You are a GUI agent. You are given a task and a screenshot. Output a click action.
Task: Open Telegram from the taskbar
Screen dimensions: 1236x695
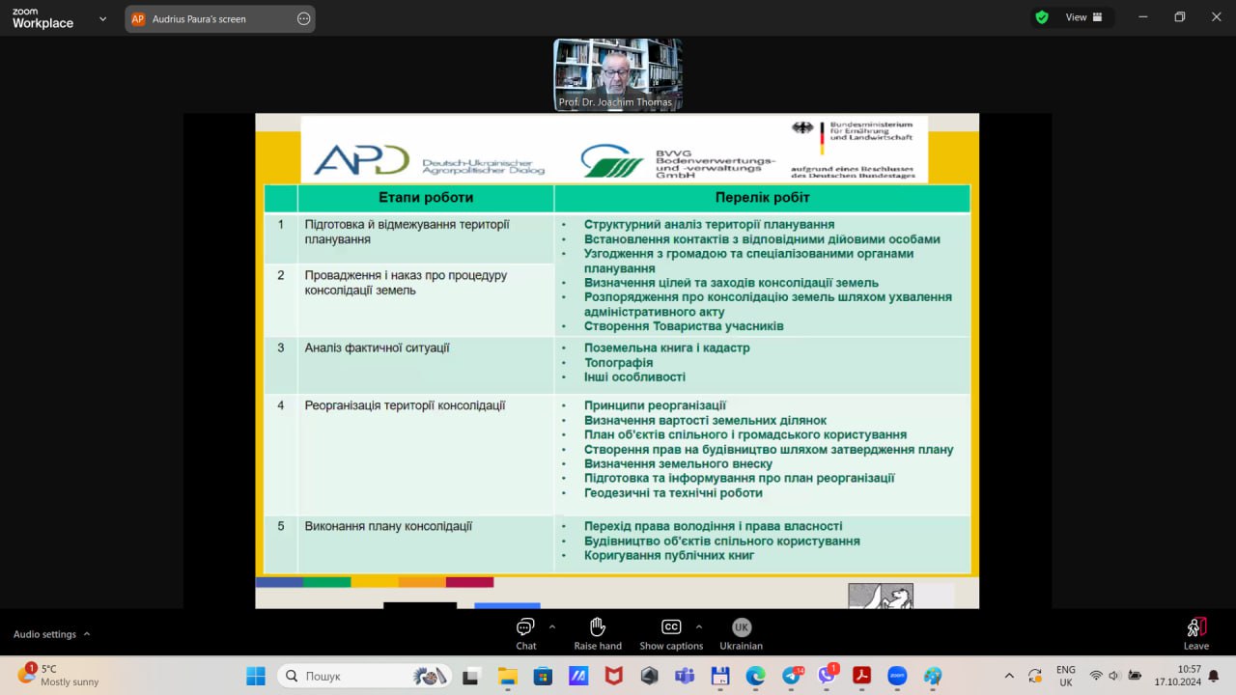792,676
